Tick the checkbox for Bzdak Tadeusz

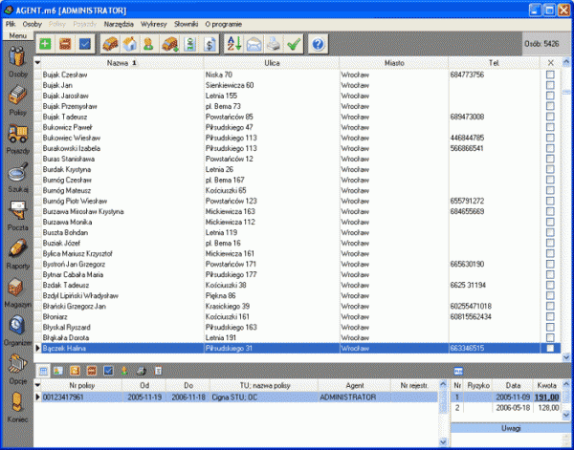550,285
